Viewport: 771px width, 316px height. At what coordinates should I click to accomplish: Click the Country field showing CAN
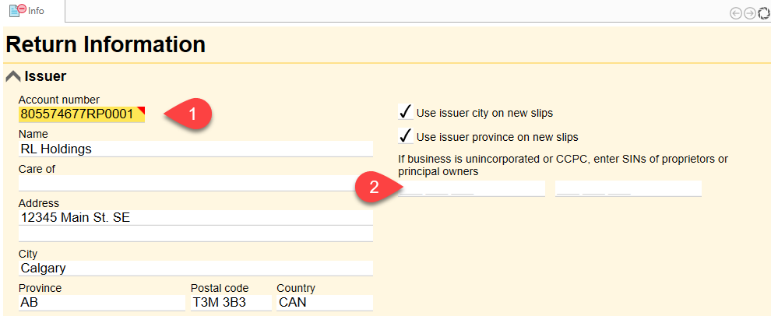324,302
